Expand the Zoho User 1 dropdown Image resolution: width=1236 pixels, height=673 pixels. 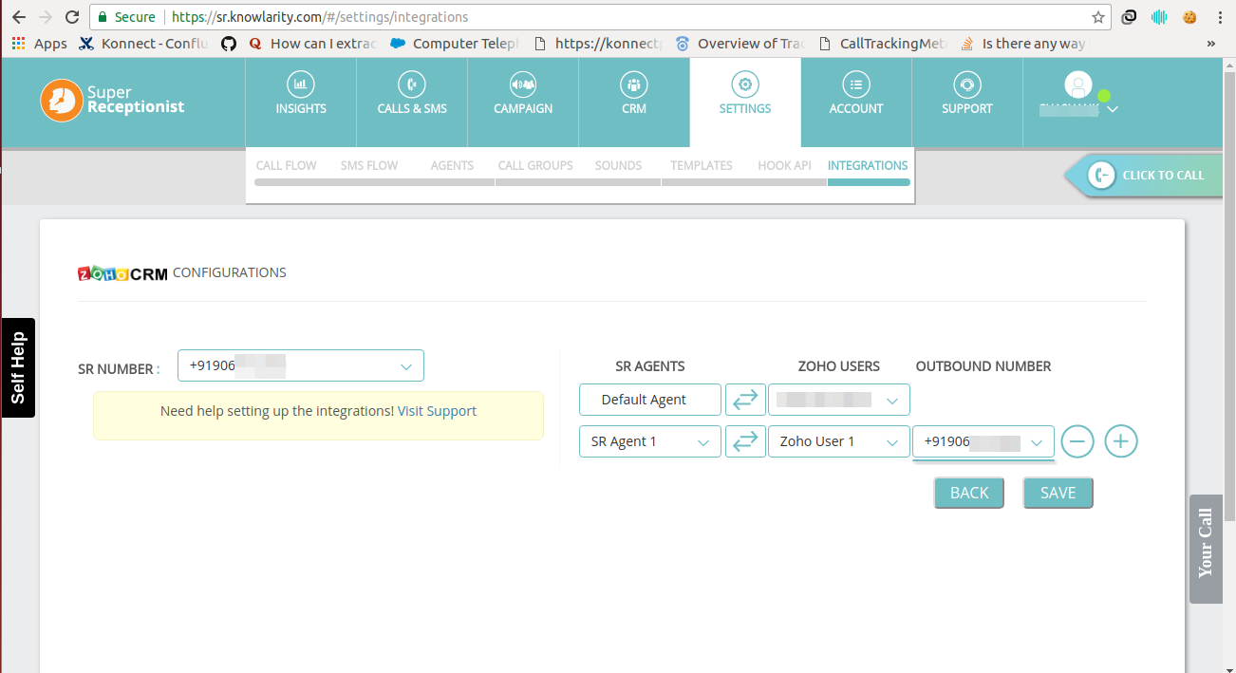pyautogui.click(x=839, y=441)
